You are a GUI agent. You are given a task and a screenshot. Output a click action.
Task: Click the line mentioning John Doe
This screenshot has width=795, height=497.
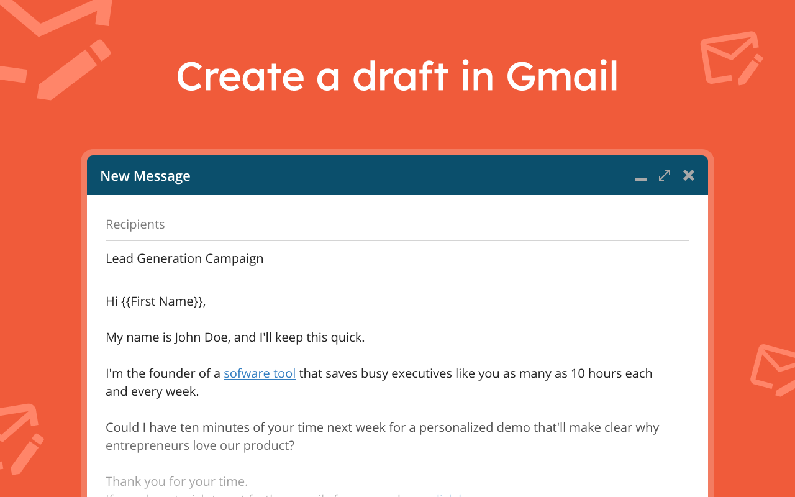(x=235, y=337)
